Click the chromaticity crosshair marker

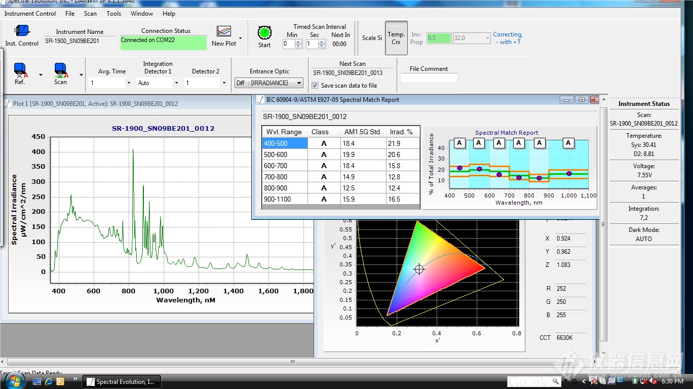point(419,269)
